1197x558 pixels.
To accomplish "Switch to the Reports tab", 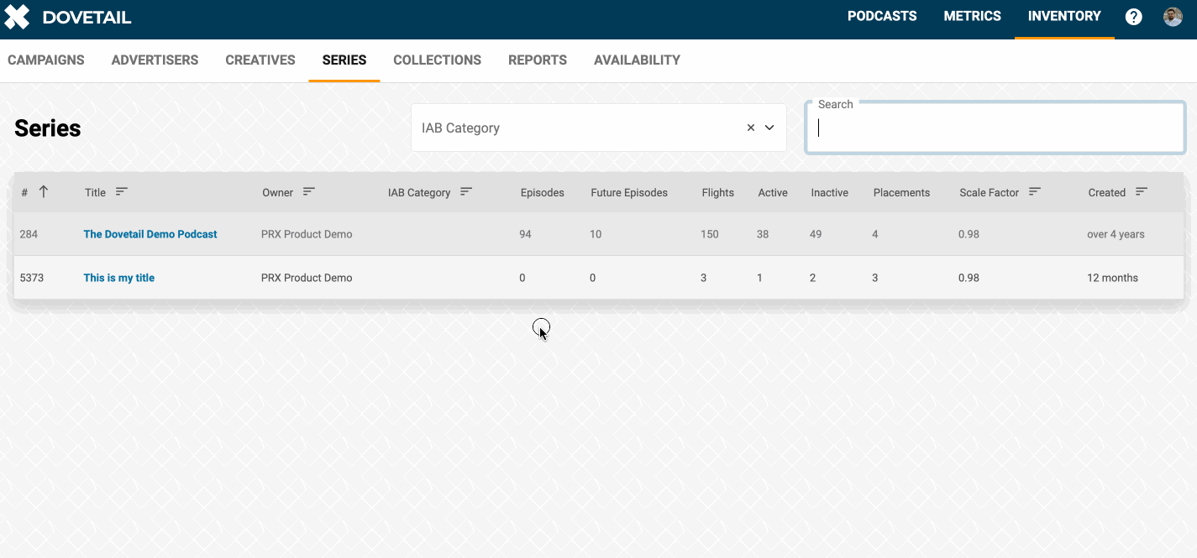I will tap(538, 60).
